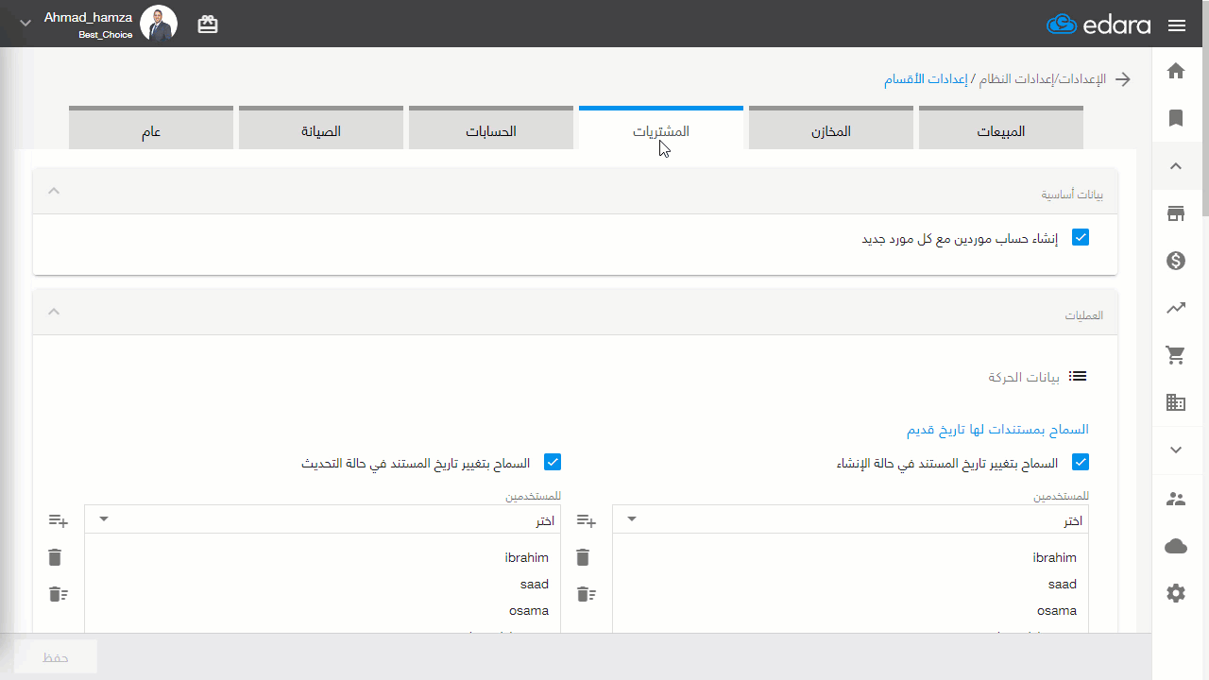The image size is (1209, 680).
Task: Open the bookmarks sidebar icon
Action: [1176, 118]
